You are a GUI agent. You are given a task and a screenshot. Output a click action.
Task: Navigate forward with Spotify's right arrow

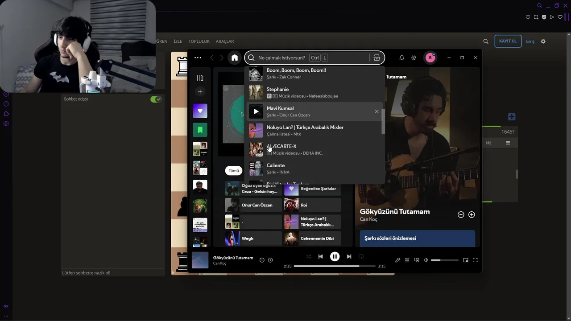(x=222, y=58)
